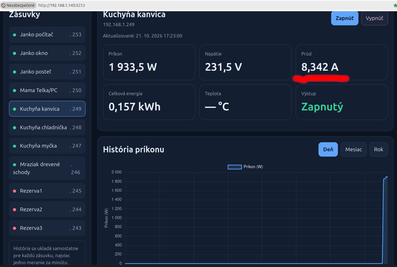
Task: Click the Prúd card label
Action: pyautogui.click(x=306, y=54)
